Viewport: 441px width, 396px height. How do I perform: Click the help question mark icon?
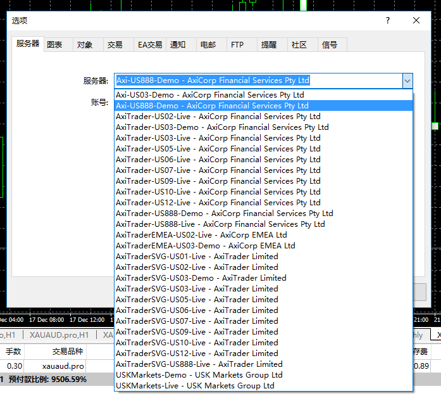tap(387, 20)
